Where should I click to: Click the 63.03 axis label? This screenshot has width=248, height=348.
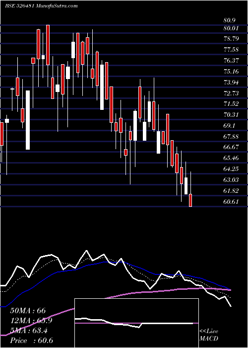tap(231, 179)
